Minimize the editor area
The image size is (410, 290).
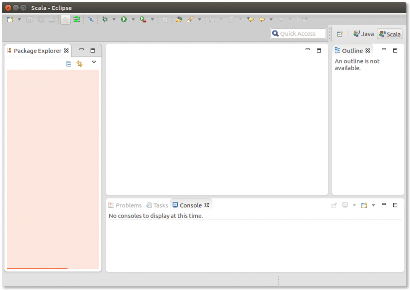[308, 49]
